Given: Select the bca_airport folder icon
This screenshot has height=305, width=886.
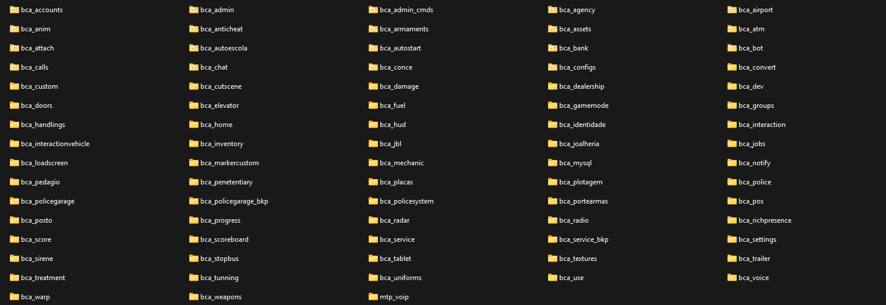Looking at the screenshot, I should tap(732, 10).
